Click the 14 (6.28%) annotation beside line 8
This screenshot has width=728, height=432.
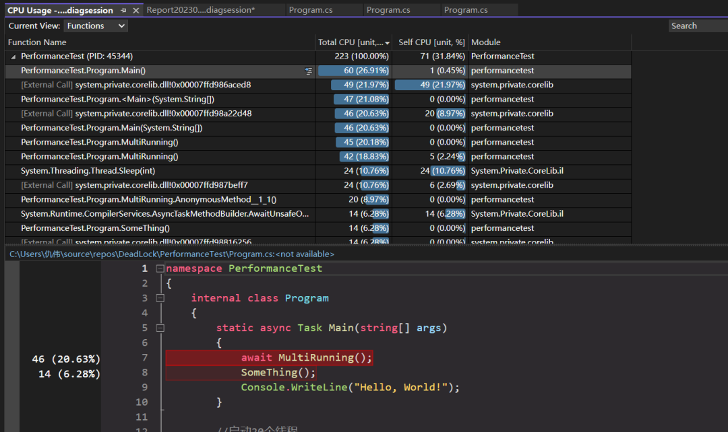tap(69, 374)
